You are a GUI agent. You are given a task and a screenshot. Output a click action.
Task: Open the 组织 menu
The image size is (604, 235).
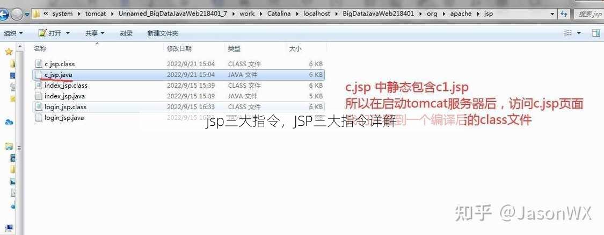13,33
